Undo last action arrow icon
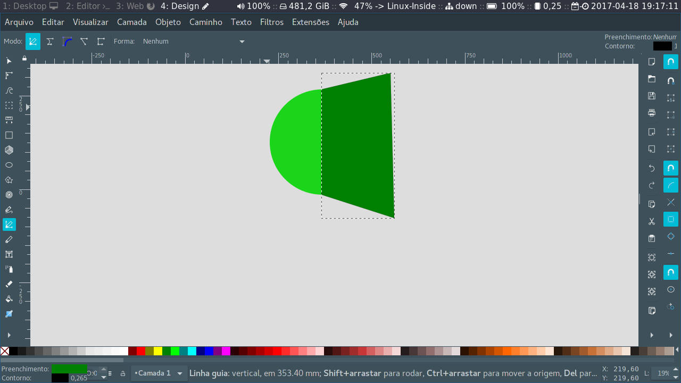This screenshot has width=681, height=383. click(x=652, y=168)
